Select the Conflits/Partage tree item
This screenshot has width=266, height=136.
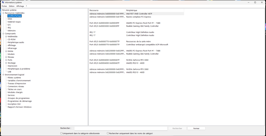point(15,16)
